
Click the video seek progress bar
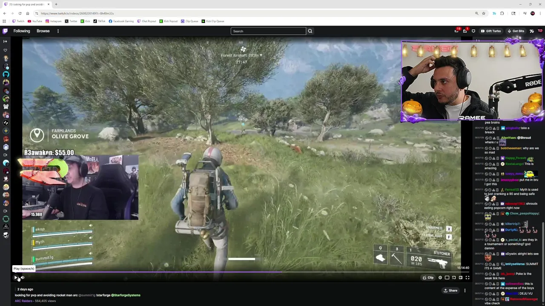[241, 272]
